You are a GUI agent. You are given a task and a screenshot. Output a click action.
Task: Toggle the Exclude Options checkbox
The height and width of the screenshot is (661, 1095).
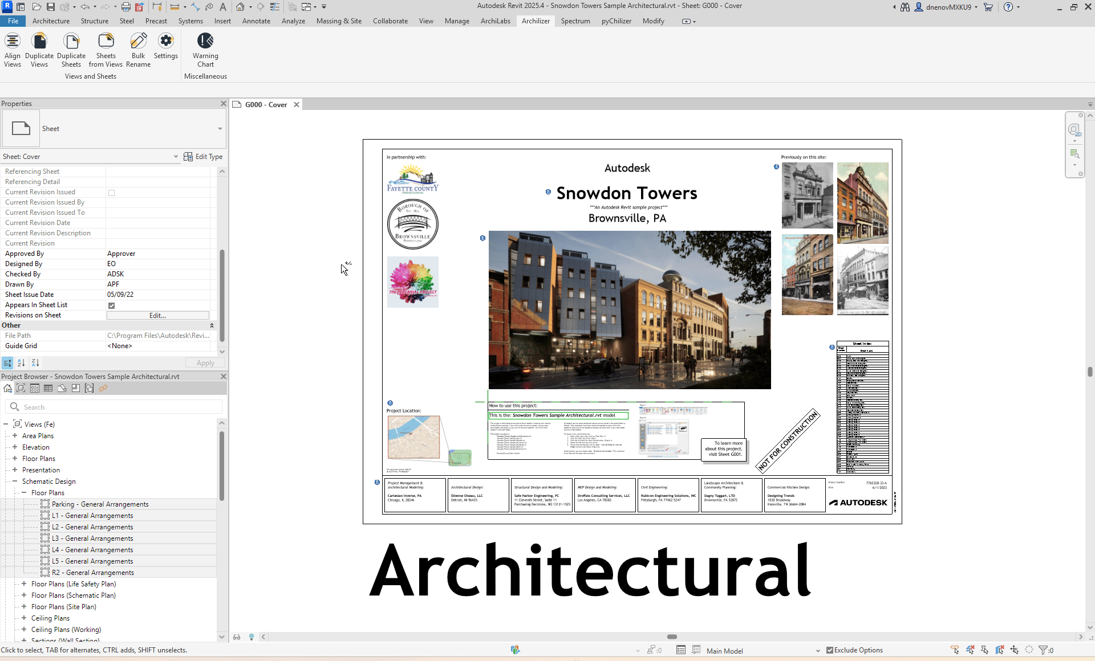(830, 650)
